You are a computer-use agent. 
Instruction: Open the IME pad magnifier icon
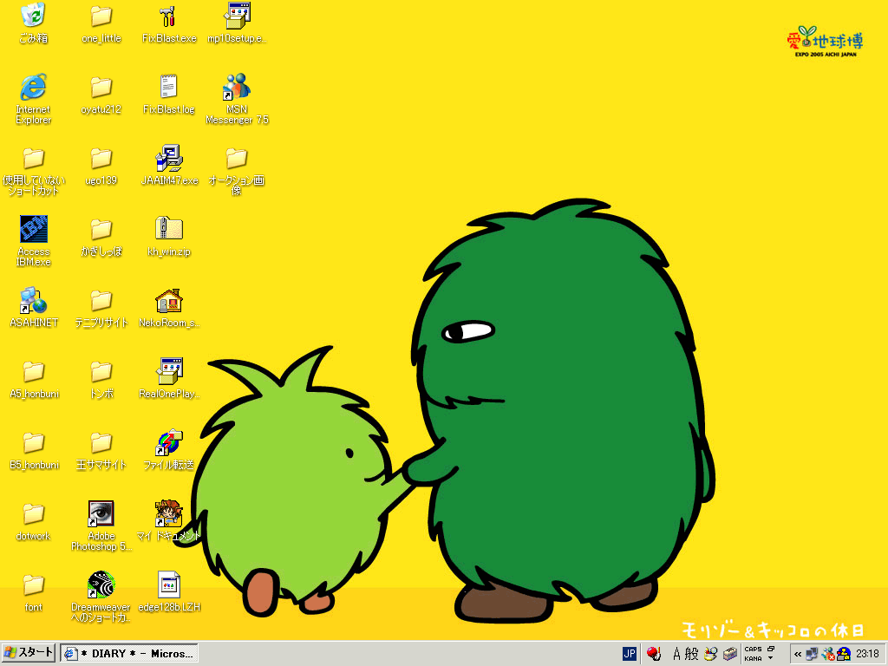tap(711, 654)
